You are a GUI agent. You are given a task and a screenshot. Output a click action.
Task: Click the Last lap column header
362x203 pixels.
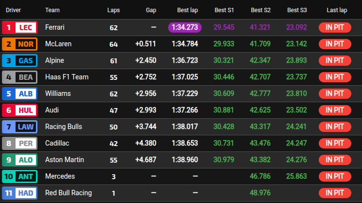(x=336, y=10)
